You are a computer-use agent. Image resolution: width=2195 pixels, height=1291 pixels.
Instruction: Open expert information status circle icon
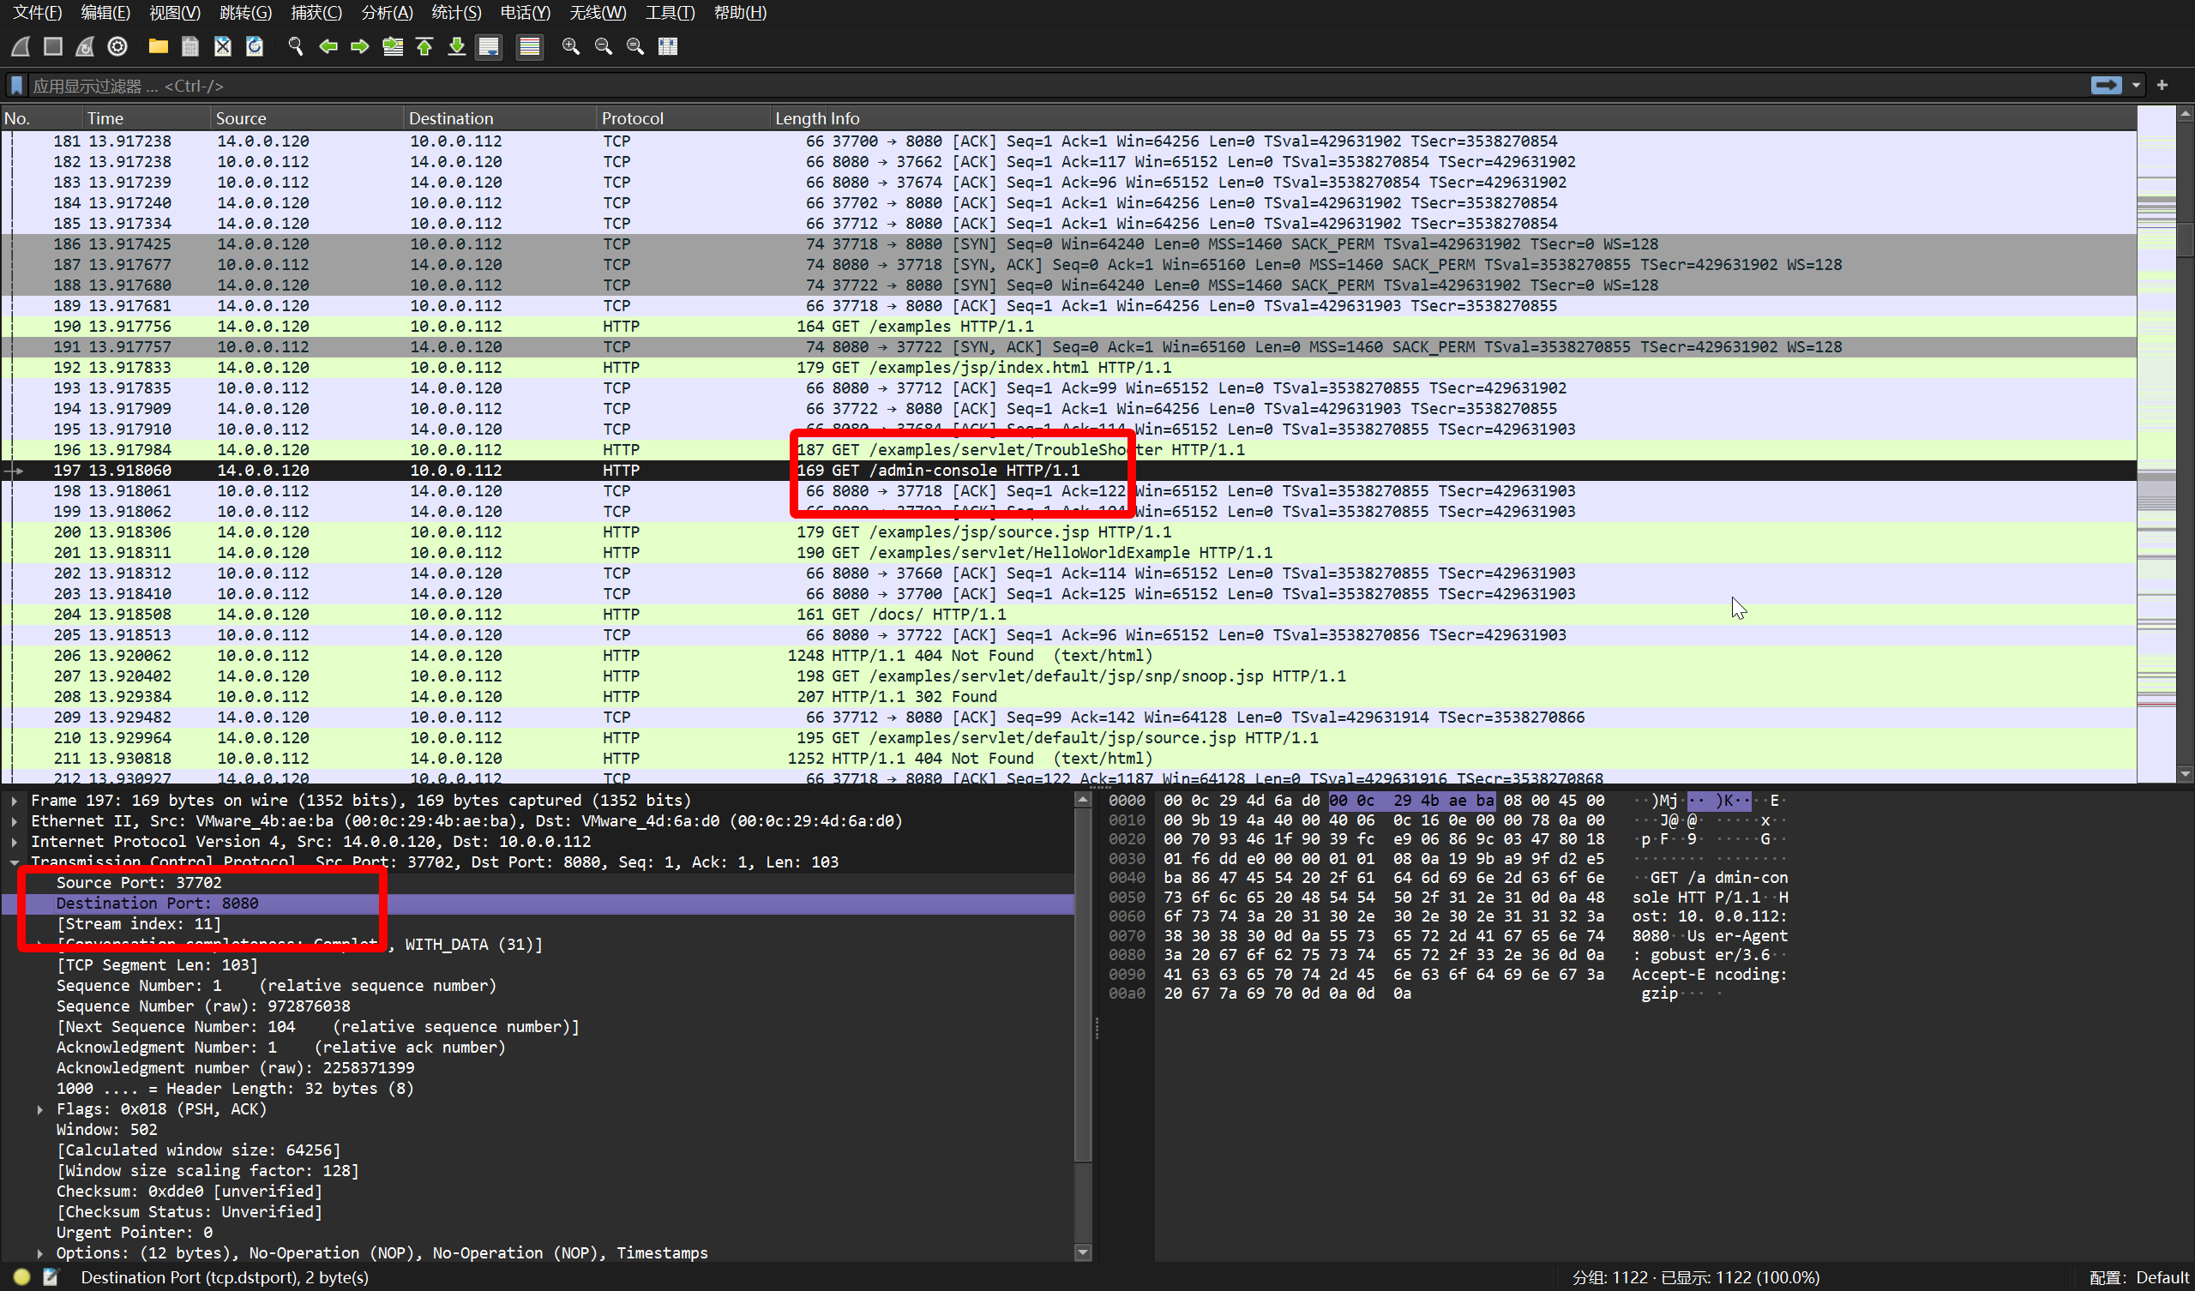click(x=21, y=1277)
